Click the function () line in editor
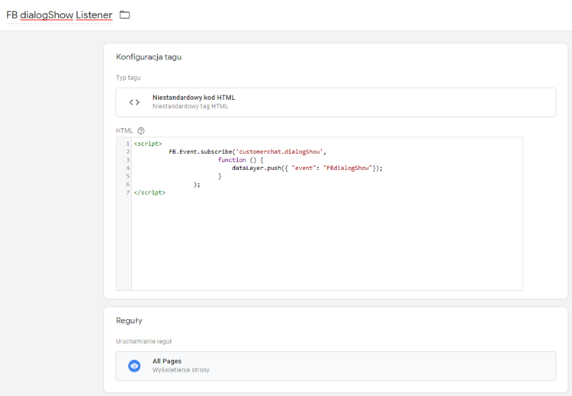Screen dimensions: 572x396 243,160
